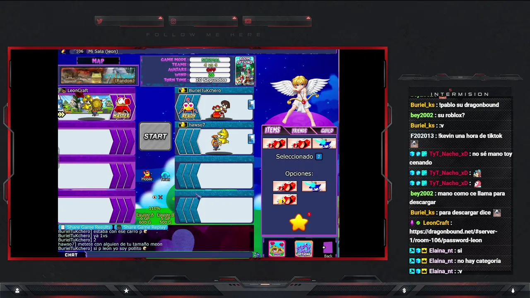Choose the red dual-shot item under Opciones

(x=285, y=186)
